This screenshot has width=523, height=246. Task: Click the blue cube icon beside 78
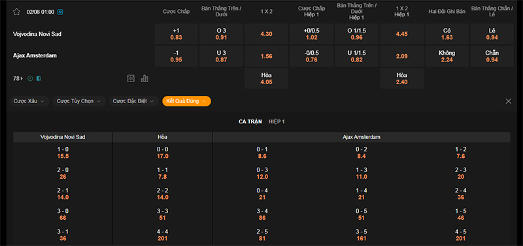39,78
